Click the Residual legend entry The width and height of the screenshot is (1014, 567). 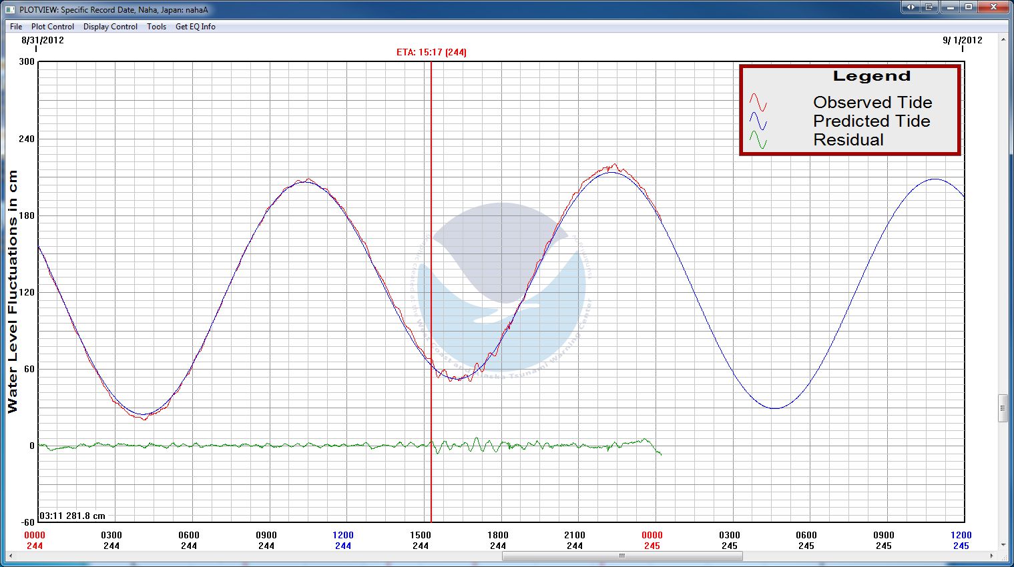coord(848,139)
